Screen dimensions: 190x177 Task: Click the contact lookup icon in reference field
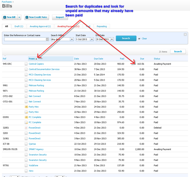click(47, 39)
